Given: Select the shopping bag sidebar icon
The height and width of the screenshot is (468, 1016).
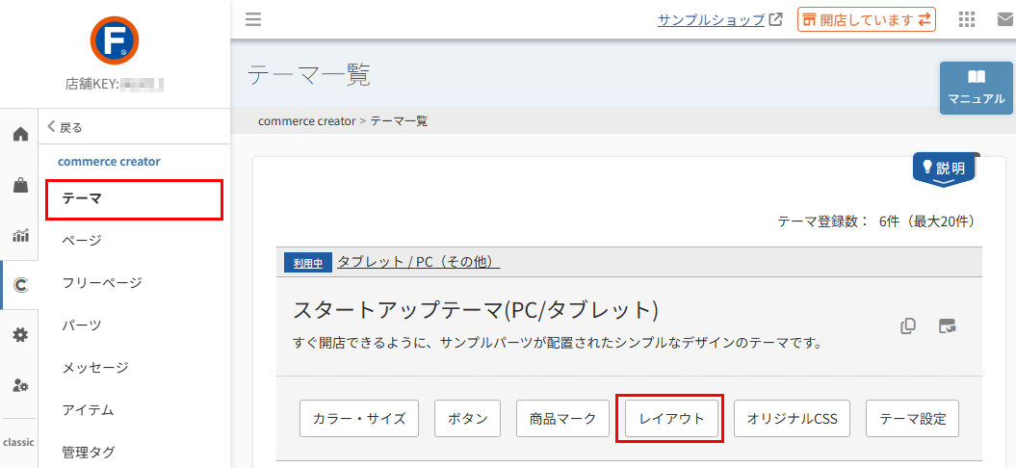Looking at the screenshot, I should [19, 185].
